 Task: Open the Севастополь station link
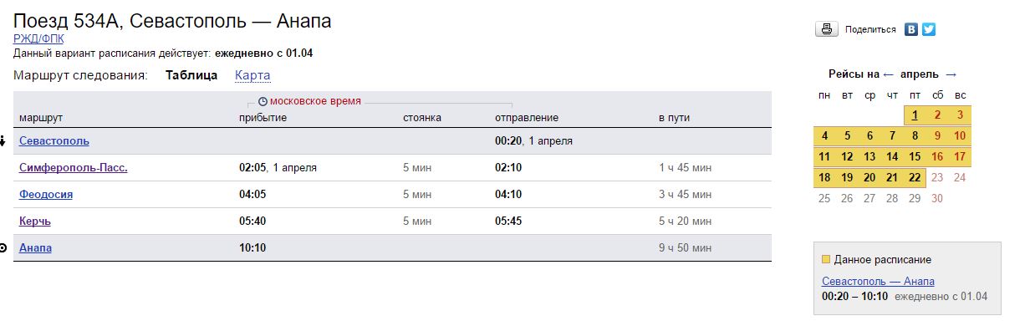pyautogui.click(x=54, y=141)
